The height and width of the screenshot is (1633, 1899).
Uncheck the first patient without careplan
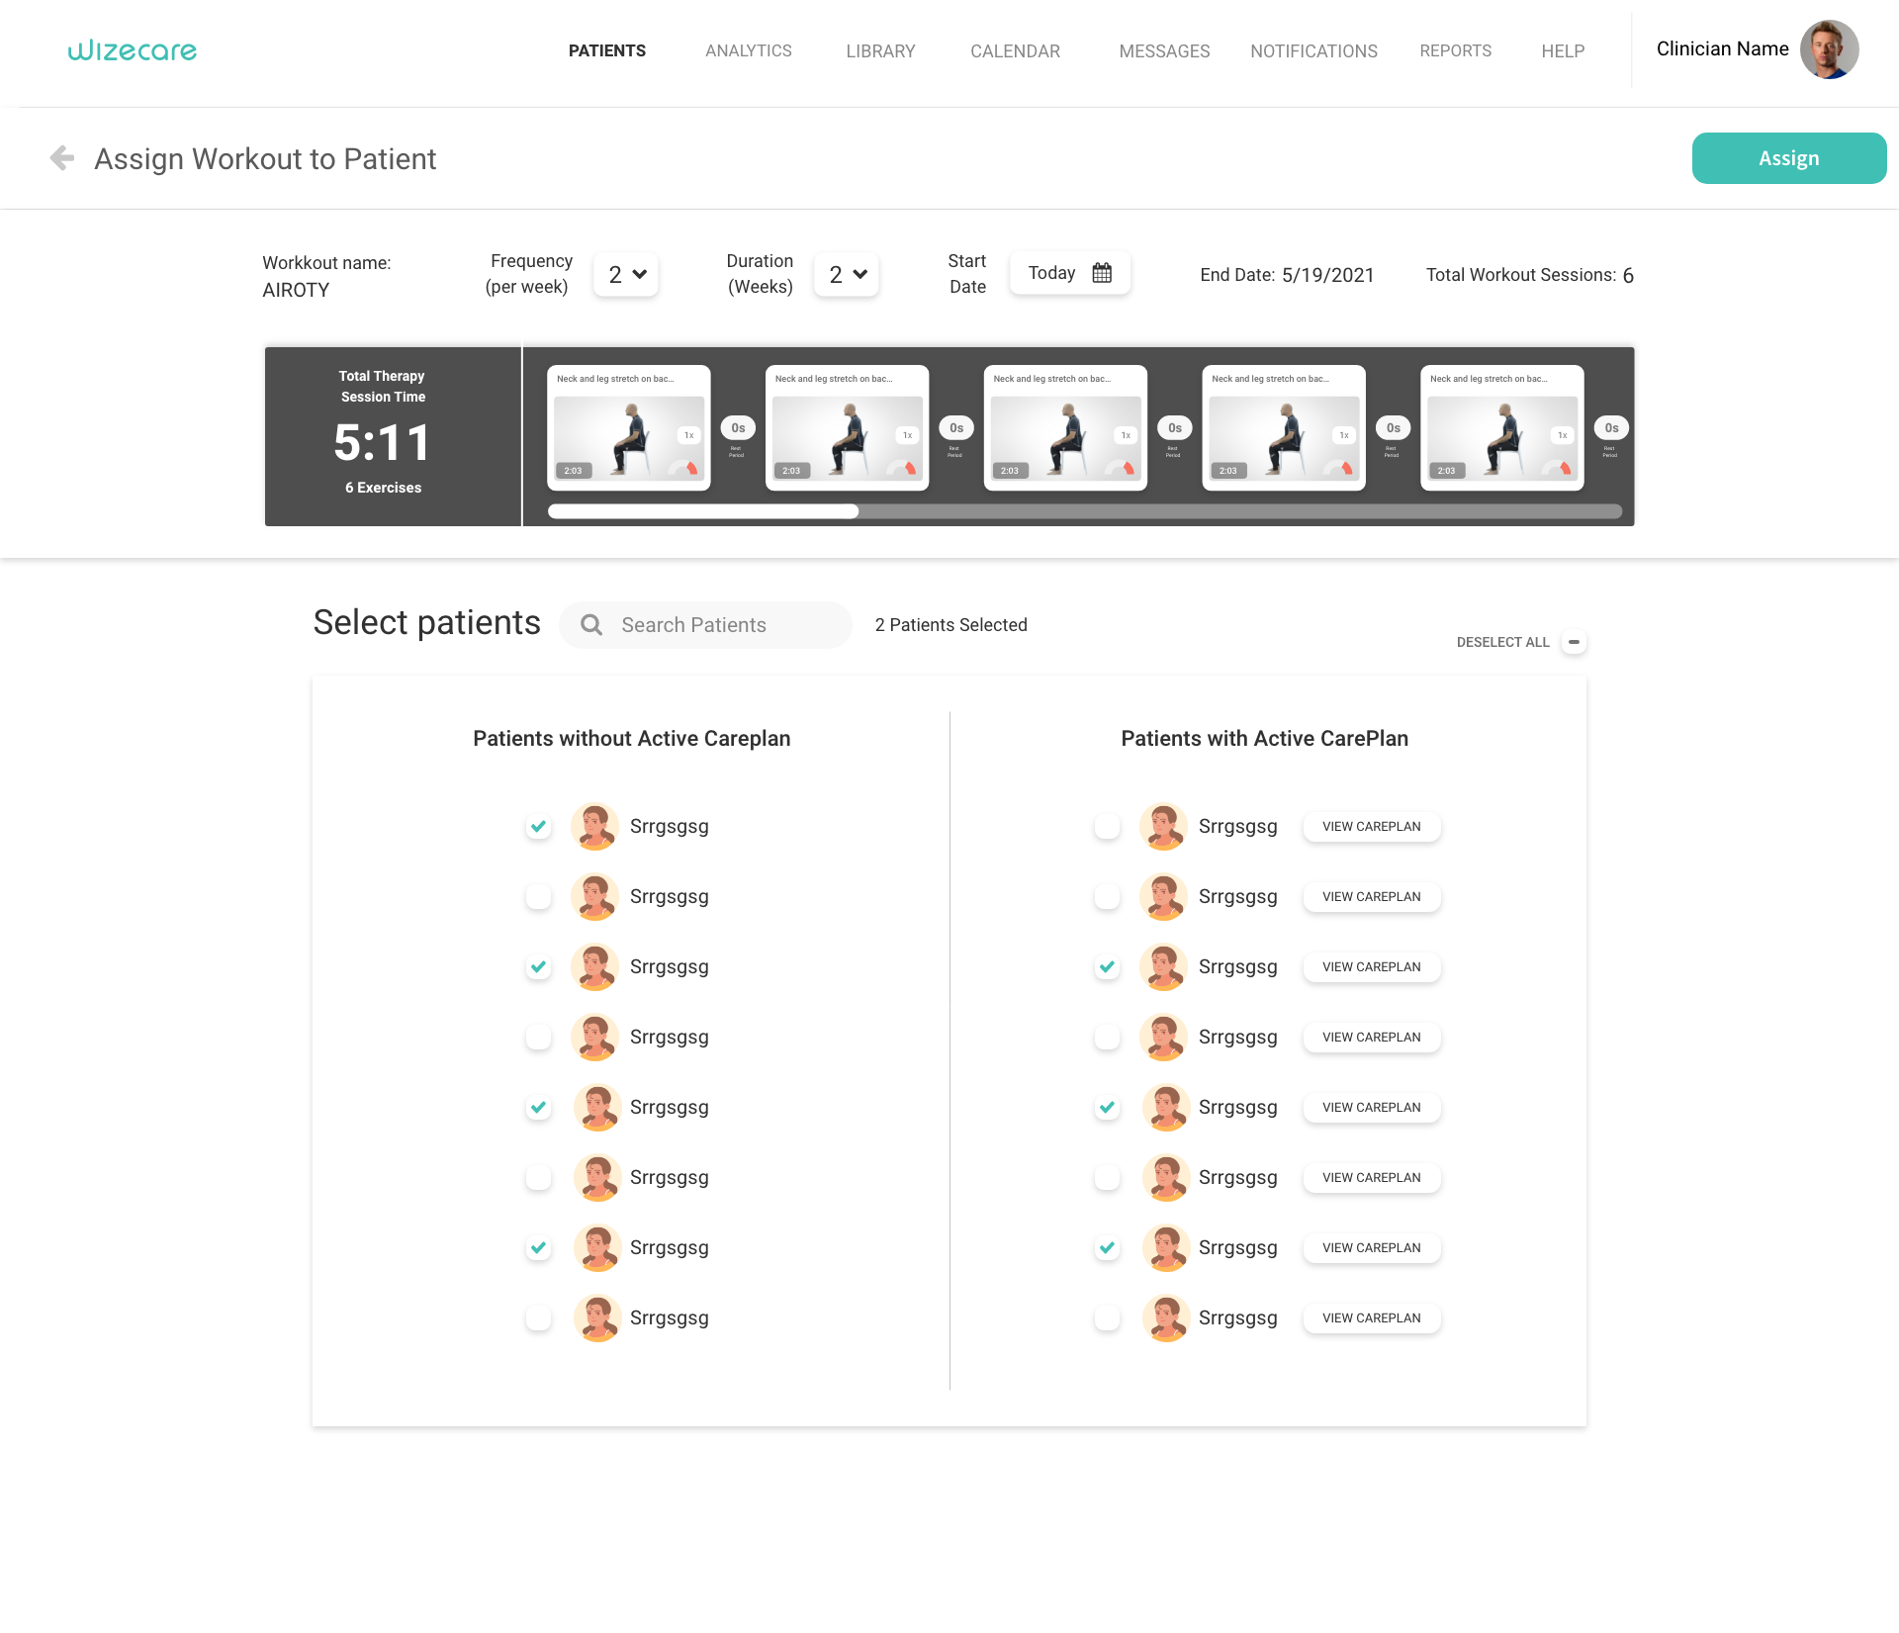tap(538, 826)
